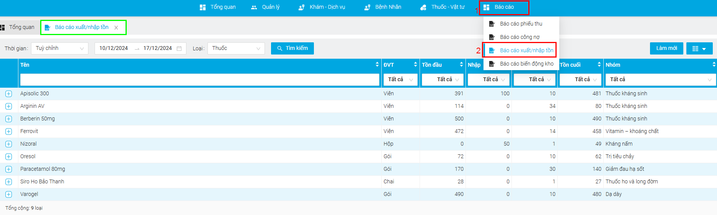
Task: Open the Nhóm Tất cả filter
Action: coord(661,80)
